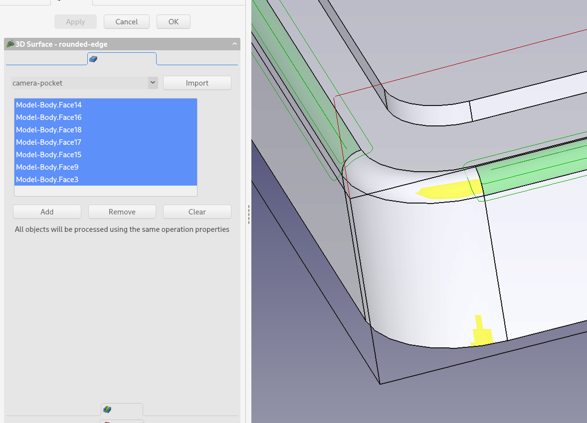Pick Model-Body.Face17 in the list
This screenshot has width=587, height=423.
pos(49,142)
